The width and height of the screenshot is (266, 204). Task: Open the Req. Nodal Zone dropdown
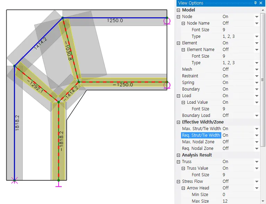[257, 149]
